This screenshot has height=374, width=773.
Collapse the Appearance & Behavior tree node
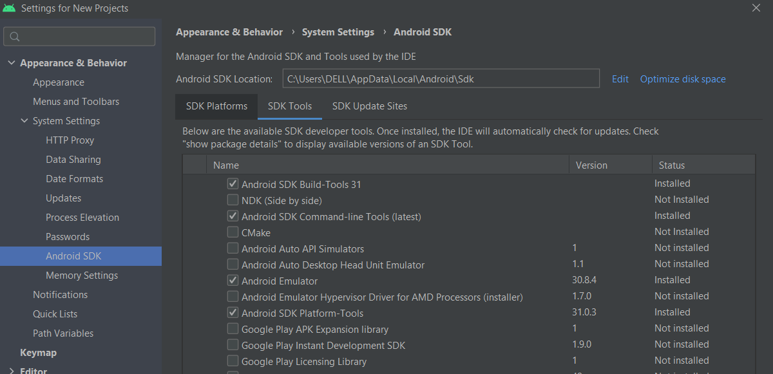[11, 63]
